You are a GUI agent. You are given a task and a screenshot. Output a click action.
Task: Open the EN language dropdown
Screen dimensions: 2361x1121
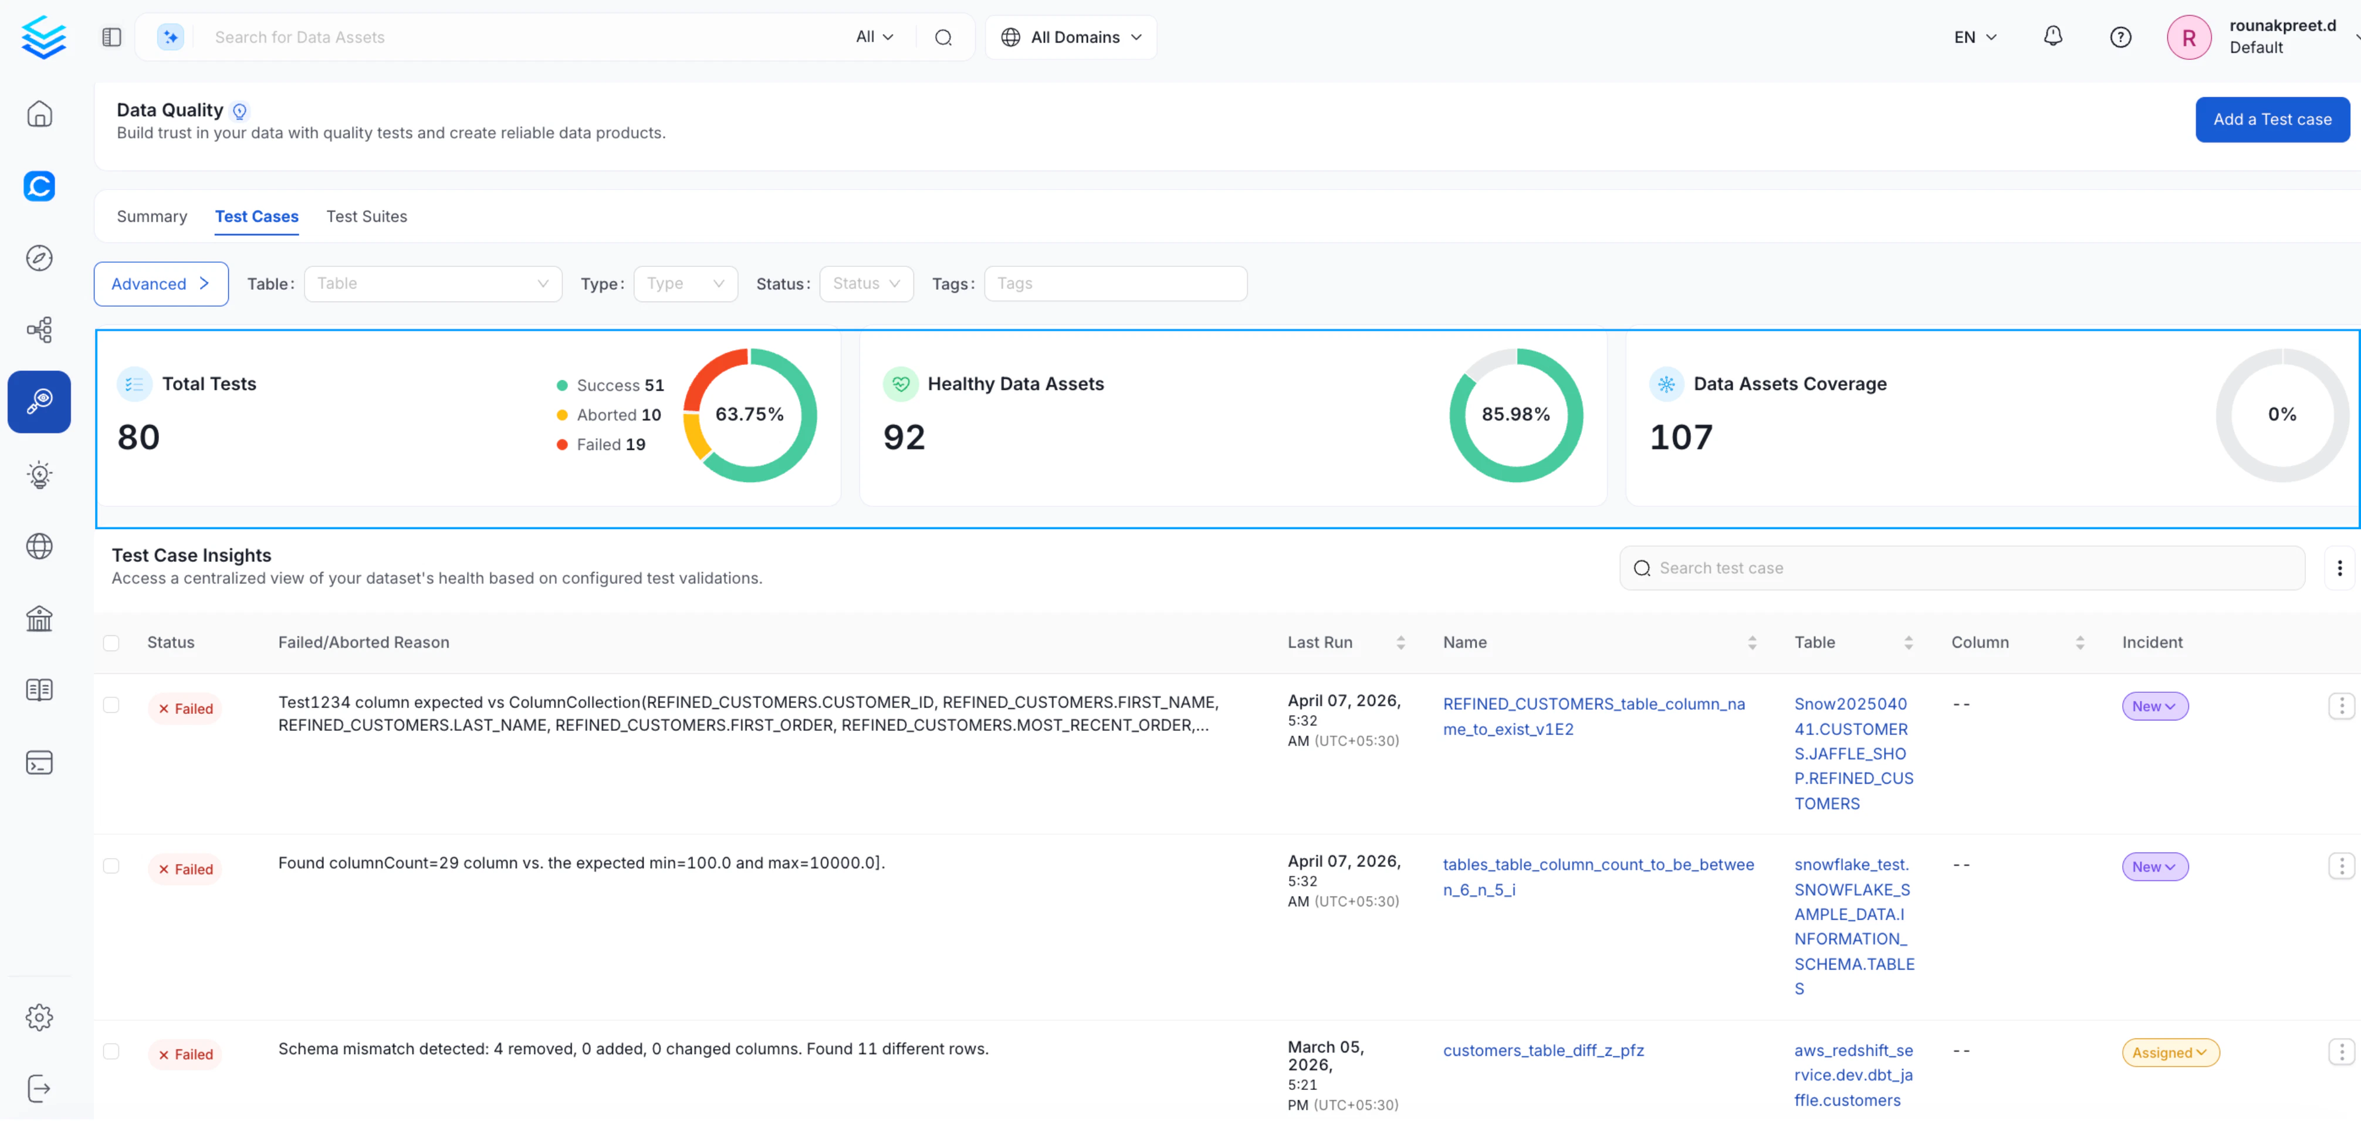(1974, 37)
